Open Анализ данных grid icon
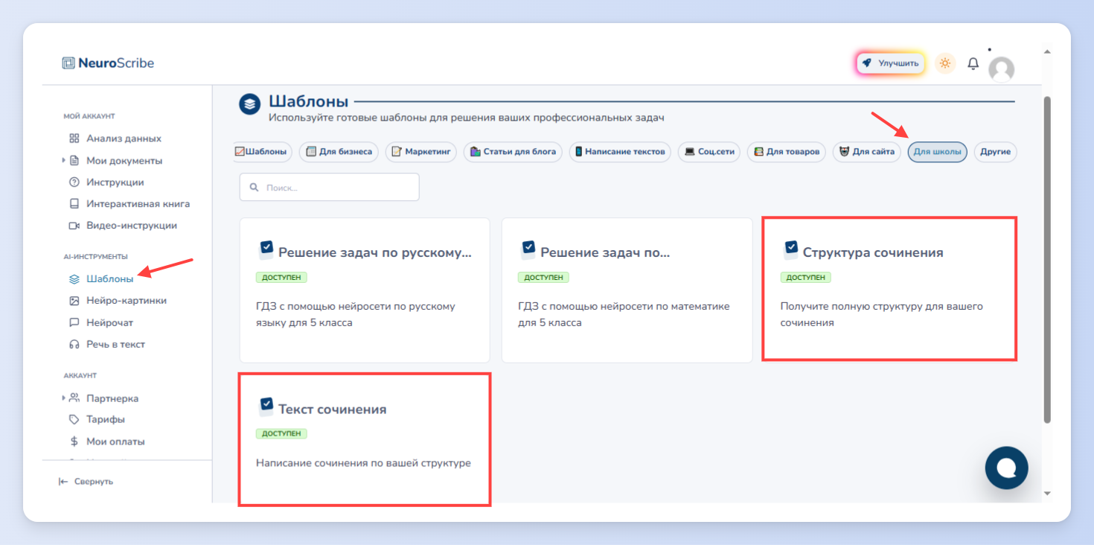 coord(74,138)
